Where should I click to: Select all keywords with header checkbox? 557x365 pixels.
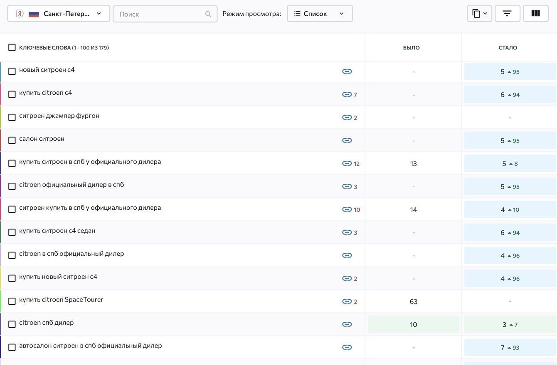coord(12,47)
